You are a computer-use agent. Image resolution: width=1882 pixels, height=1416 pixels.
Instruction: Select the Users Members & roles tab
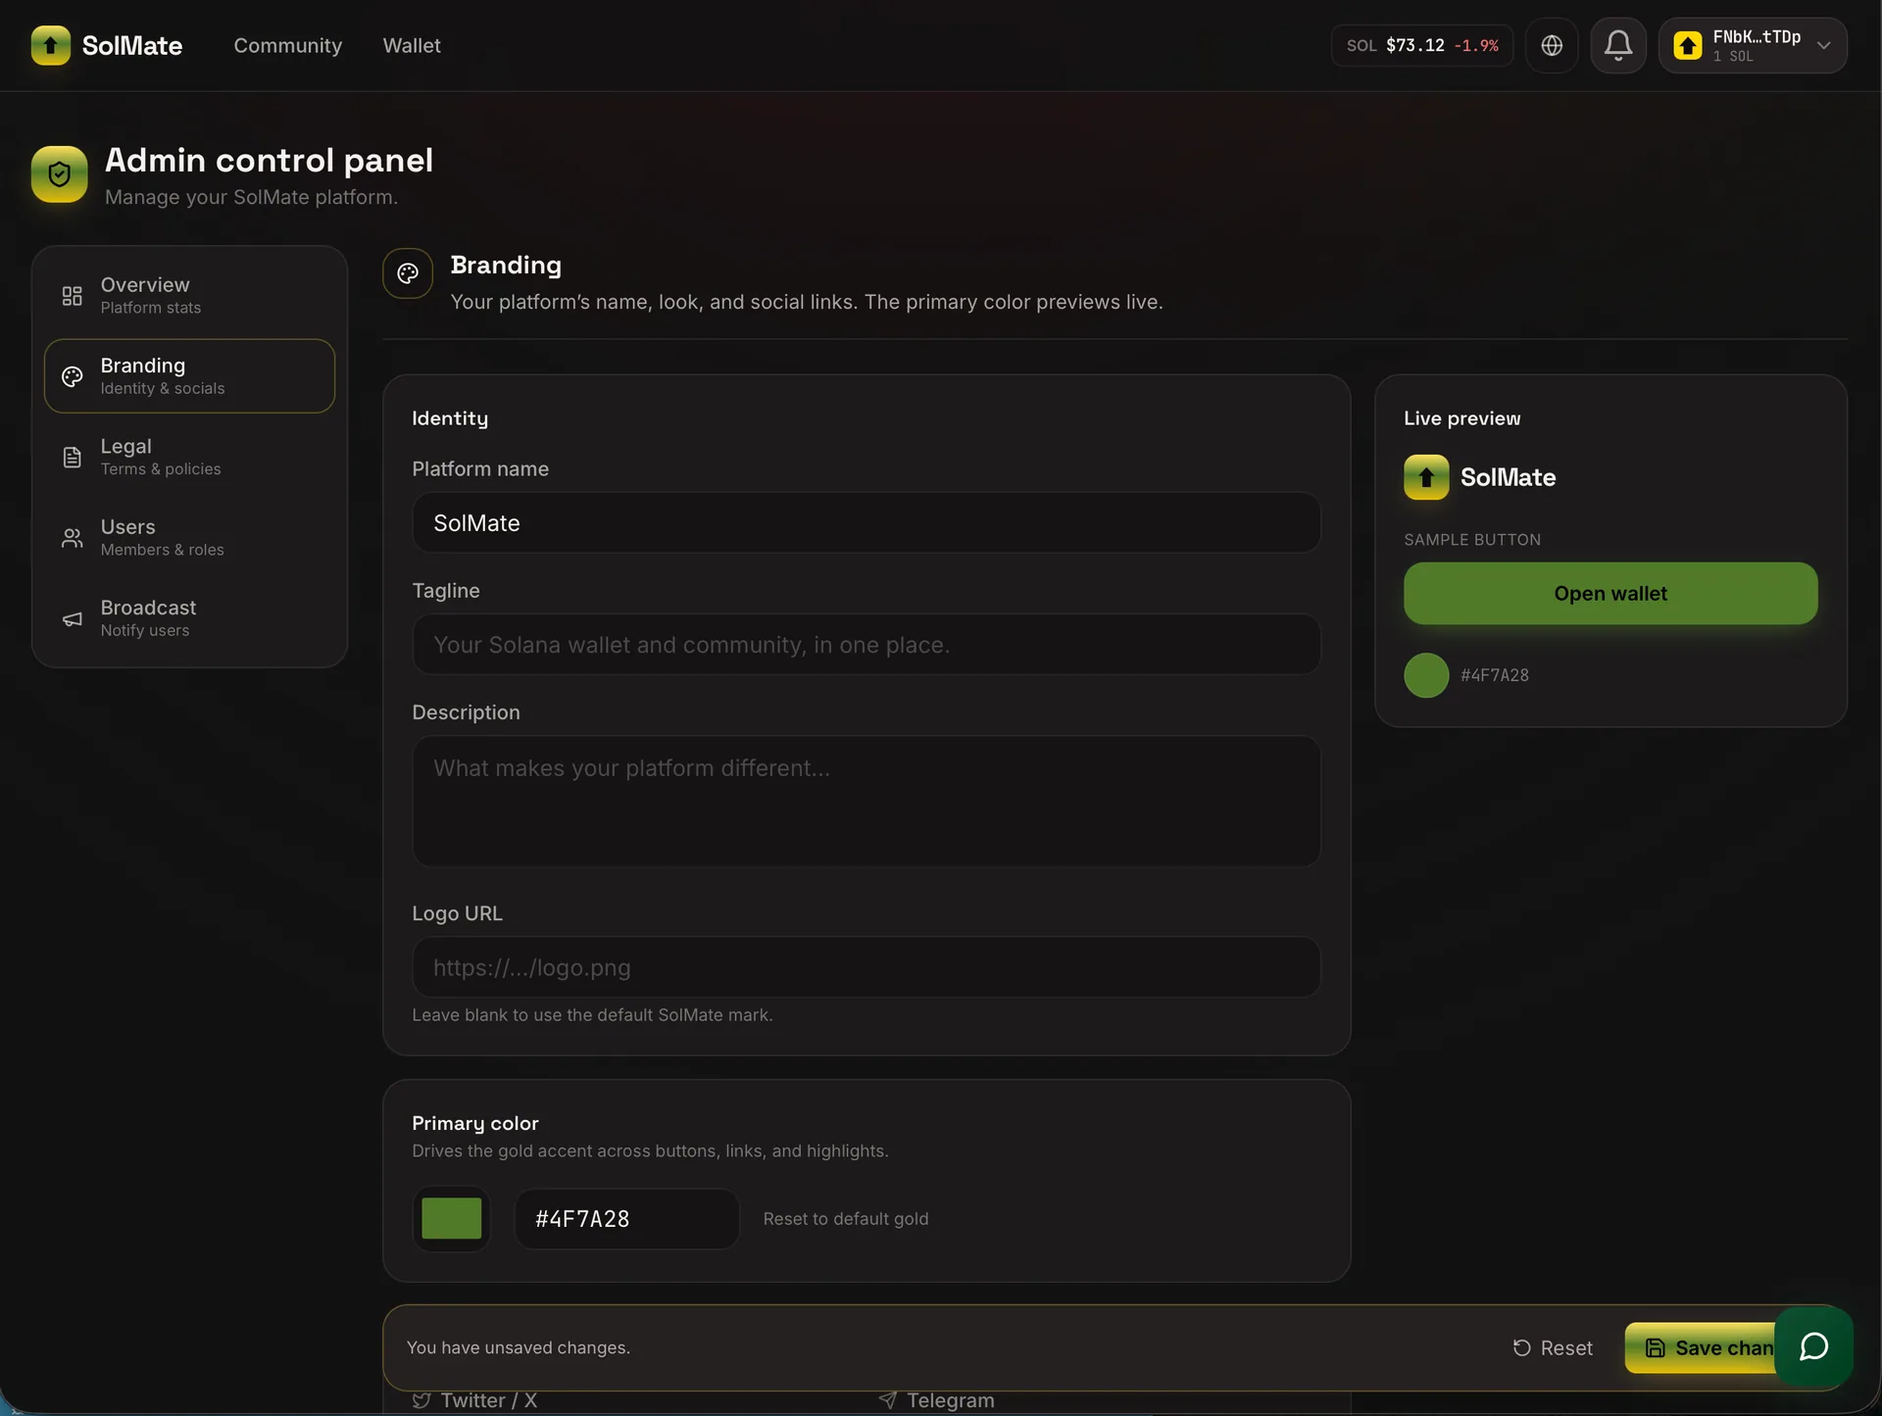(189, 538)
